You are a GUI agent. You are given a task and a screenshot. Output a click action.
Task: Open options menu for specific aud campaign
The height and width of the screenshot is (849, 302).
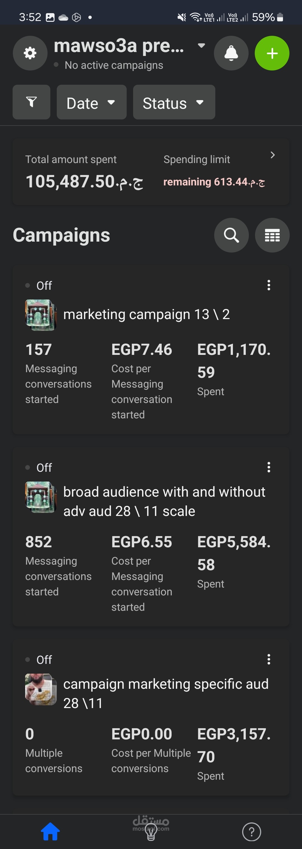269,659
